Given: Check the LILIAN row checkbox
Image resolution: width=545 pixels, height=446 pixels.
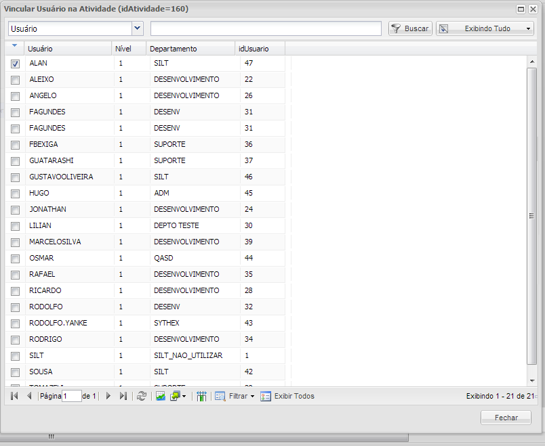Looking at the screenshot, I should click(15, 226).
